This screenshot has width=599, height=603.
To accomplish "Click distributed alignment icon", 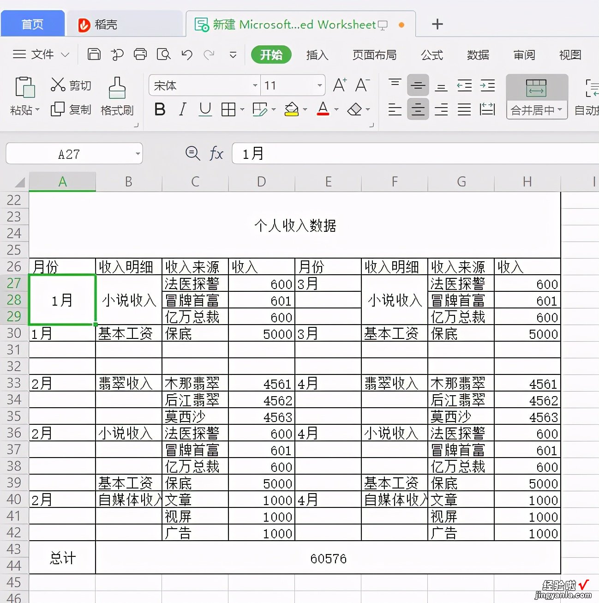I will pos(487,109).
